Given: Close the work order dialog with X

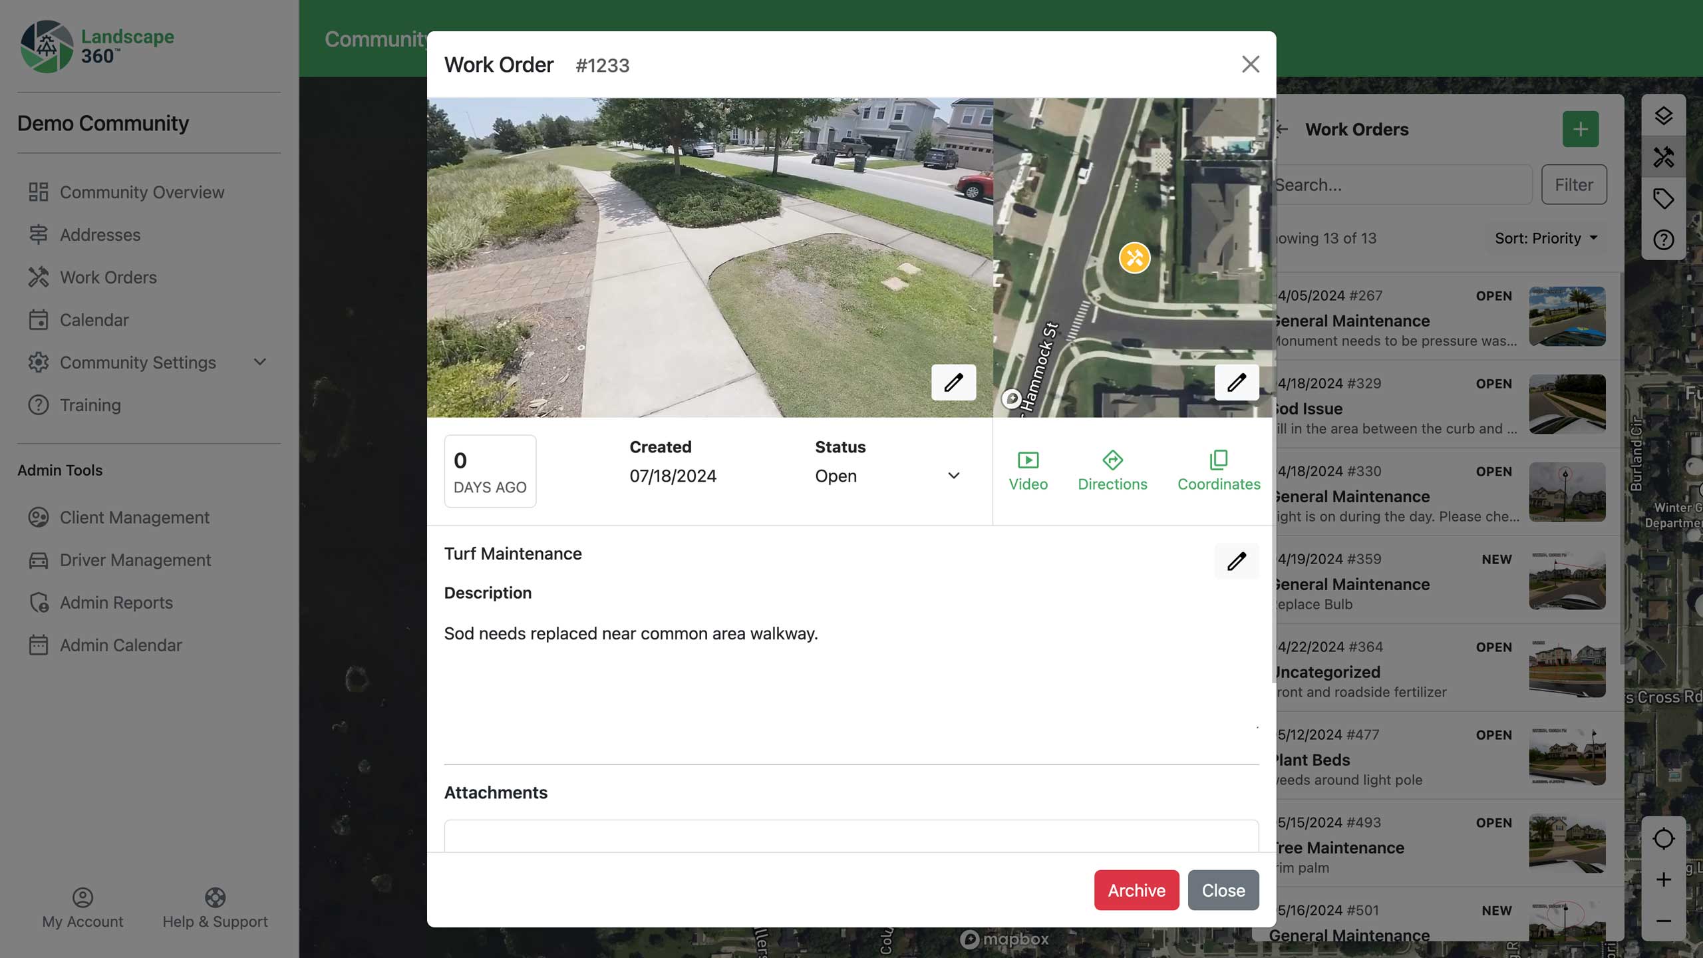Looking at the screenshot, I should [1250, 65].
